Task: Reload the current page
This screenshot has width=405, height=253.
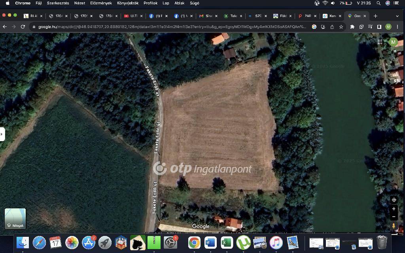Action: tap(23, 27)
